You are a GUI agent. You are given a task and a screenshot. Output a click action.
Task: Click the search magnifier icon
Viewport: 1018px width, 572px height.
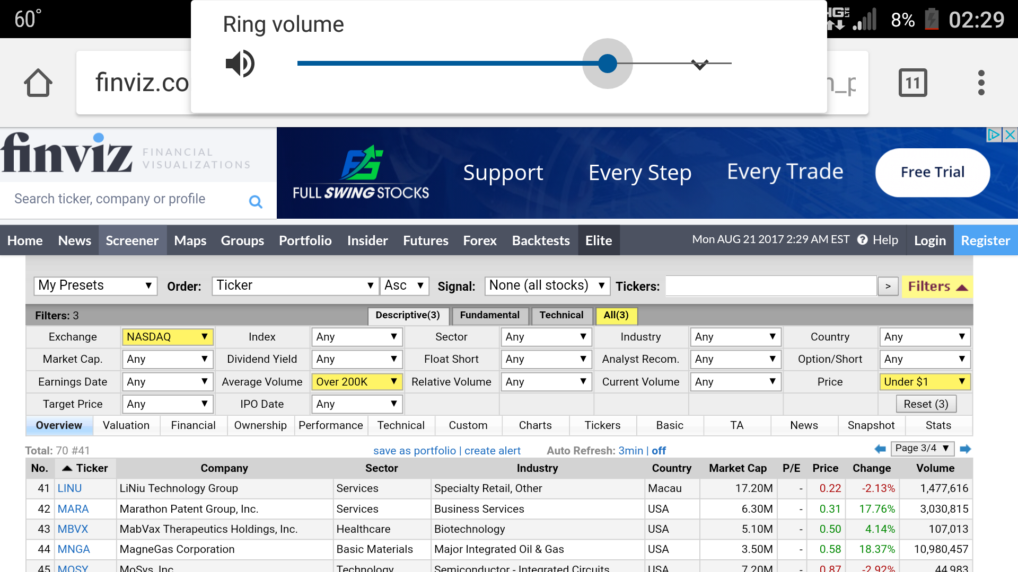tap(256, 201)
